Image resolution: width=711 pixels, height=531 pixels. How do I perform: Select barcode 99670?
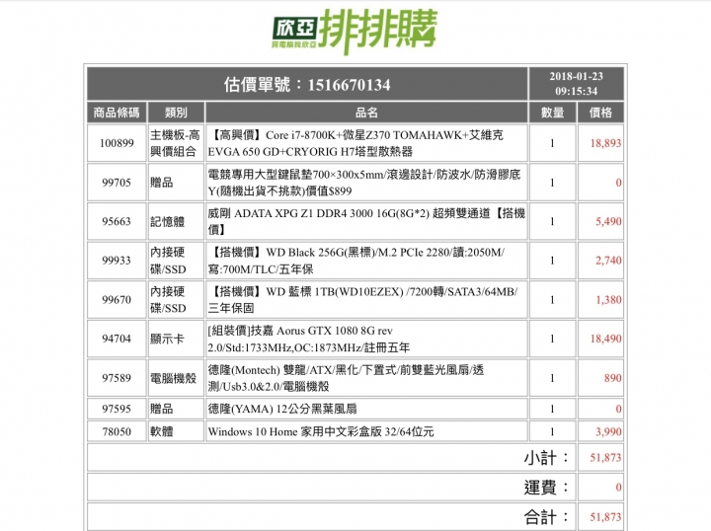(117, 299)
